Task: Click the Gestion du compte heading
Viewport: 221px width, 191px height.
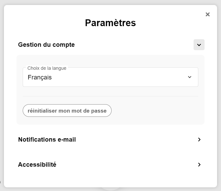Action: click(x=46, y=45)
